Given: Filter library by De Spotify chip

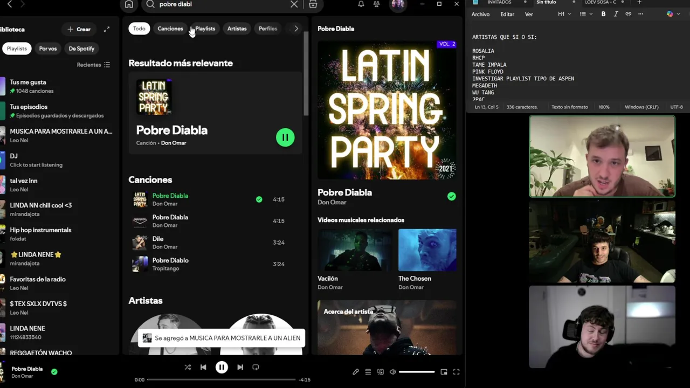Looking at the screenshot, I should point(81,48).
